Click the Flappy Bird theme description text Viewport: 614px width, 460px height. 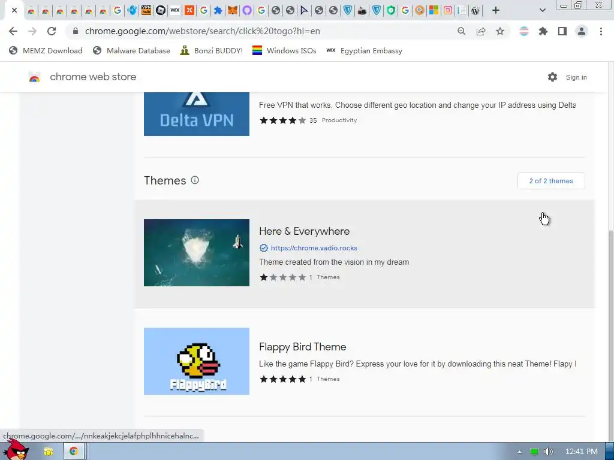click(417, 364)
